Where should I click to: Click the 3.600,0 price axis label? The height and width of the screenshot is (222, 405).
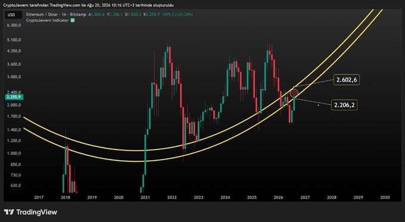point(14,64)
